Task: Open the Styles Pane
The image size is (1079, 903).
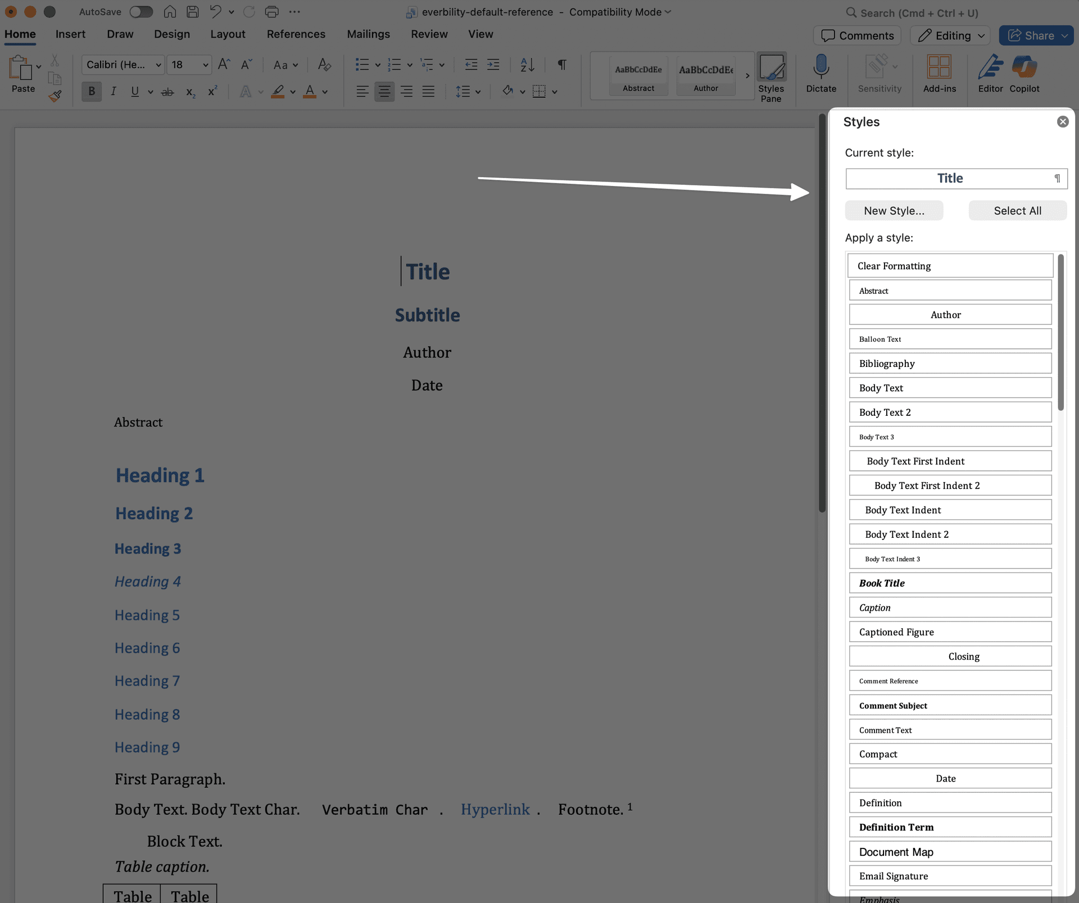Action: coord(772,75)
